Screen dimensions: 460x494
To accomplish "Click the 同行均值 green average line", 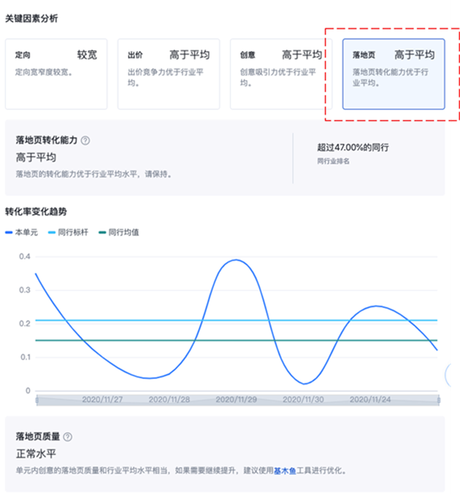I will [153, 340].
